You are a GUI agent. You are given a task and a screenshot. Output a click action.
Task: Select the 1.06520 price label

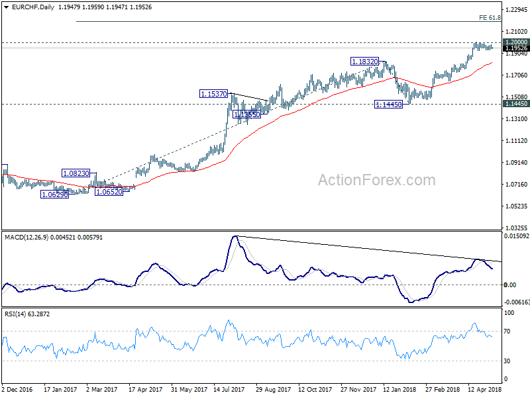pyautogui.click(x=109, y=192)
